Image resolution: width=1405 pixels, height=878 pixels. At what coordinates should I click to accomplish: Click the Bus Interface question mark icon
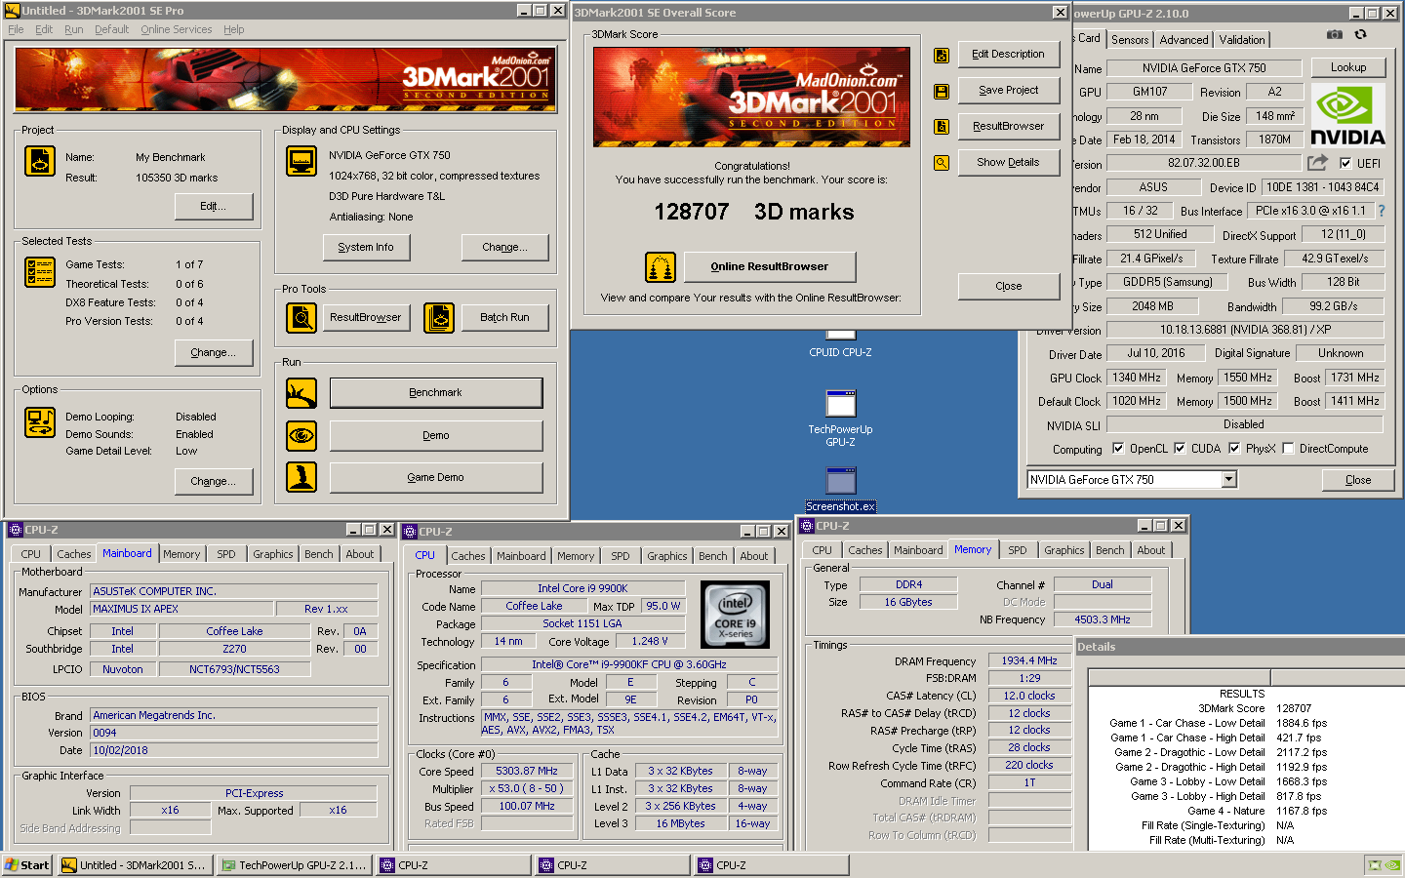coord(1381,210)
